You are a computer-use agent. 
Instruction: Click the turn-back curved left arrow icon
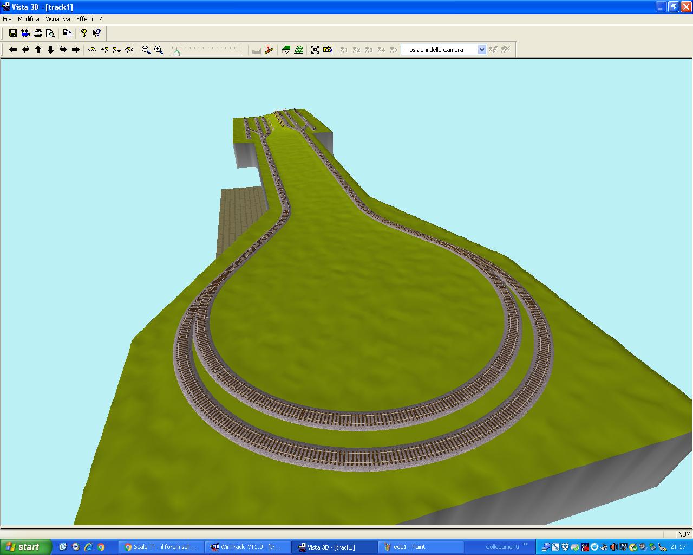(25, 49)
